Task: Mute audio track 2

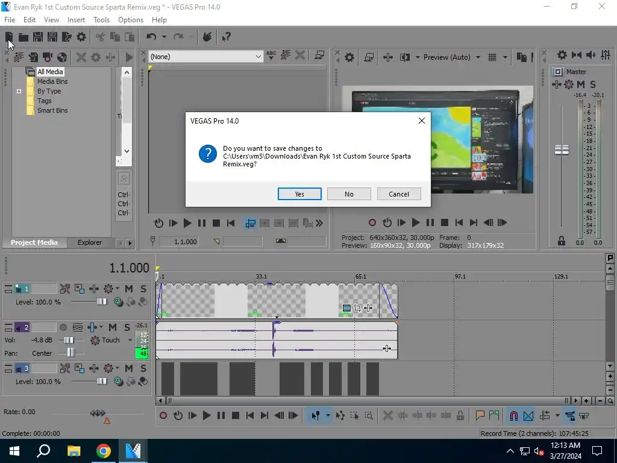Action: [113, 327]
